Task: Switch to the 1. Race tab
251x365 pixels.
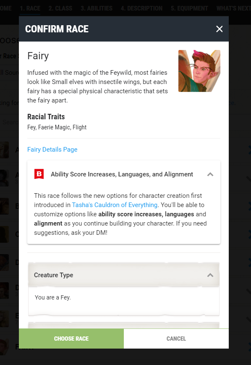Action: tap(30, 8)
